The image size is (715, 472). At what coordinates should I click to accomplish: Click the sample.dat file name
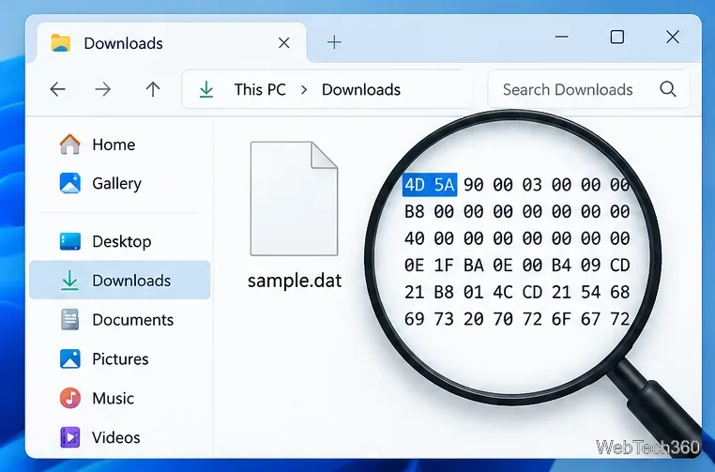pyautogui.click(x=295, y=281)
